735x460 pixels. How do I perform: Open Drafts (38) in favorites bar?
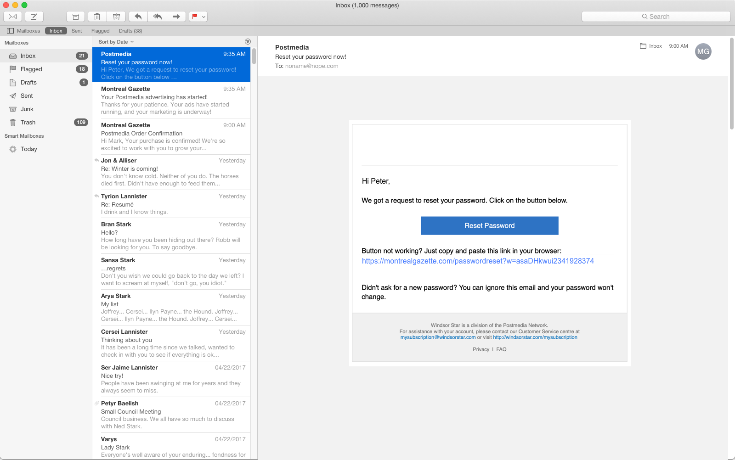130,31
